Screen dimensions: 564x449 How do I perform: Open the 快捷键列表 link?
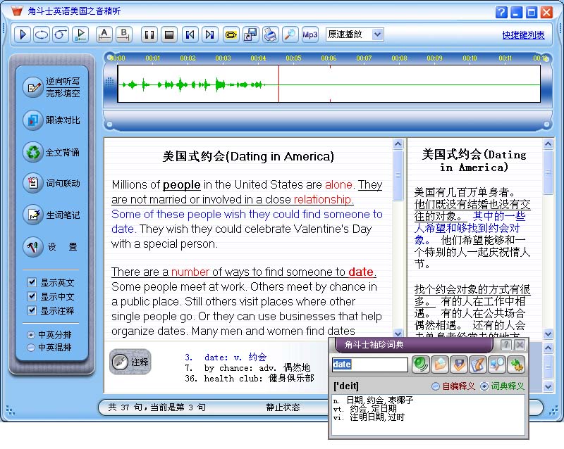pos(523,35)
